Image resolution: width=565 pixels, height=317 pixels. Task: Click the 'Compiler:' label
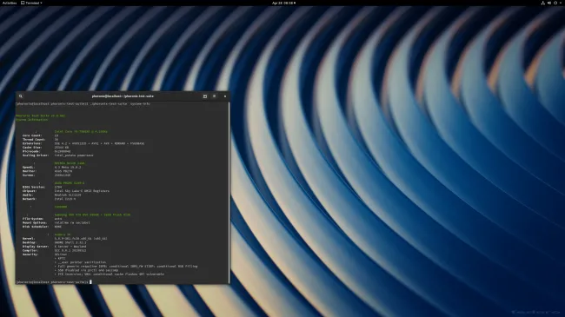tap(30, 250)
